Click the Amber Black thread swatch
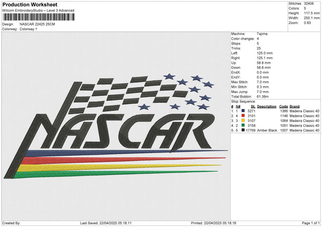 tap(244, 130)
